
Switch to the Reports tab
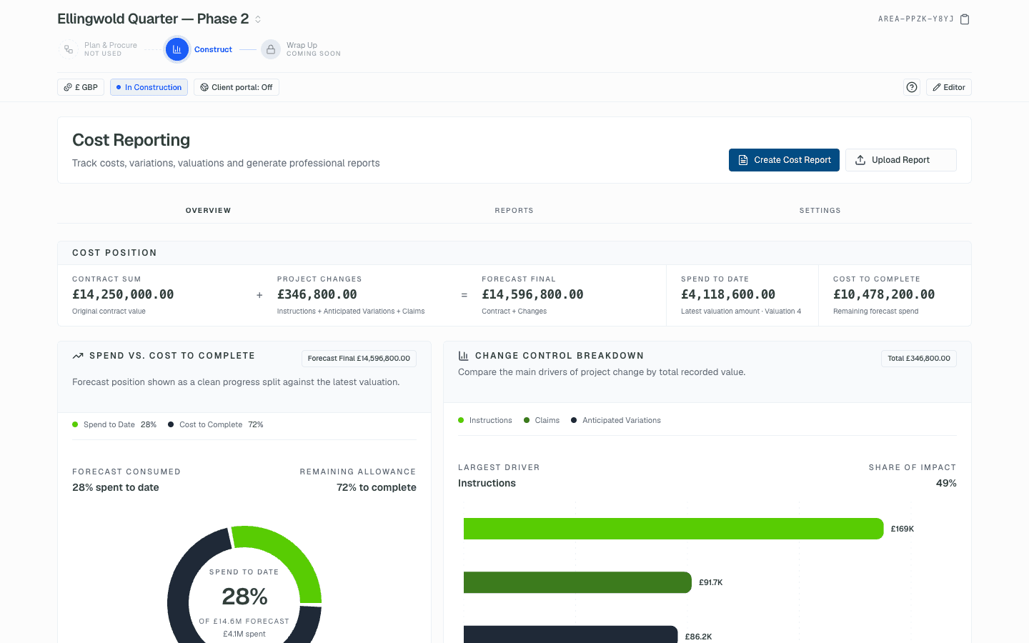pos(514,211)
